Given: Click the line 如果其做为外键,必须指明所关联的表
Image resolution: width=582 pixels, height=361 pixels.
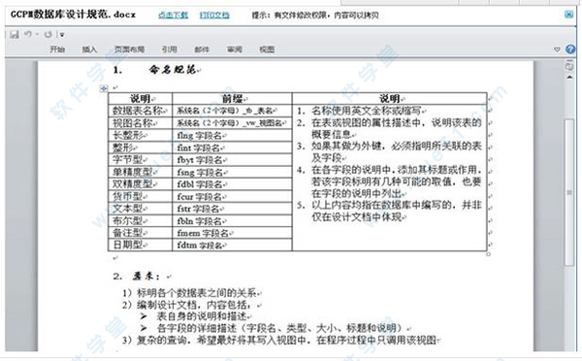Looking at the screenshot, I should 396,146.
